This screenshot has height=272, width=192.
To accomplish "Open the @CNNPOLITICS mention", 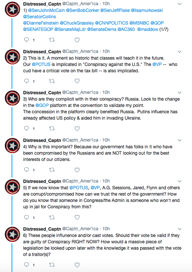I will [111, 23].
